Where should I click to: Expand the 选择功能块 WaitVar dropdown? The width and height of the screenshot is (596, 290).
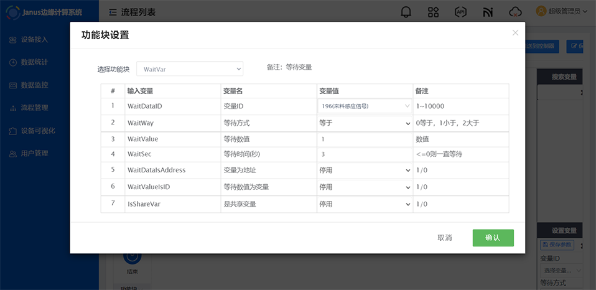[190, 69]
